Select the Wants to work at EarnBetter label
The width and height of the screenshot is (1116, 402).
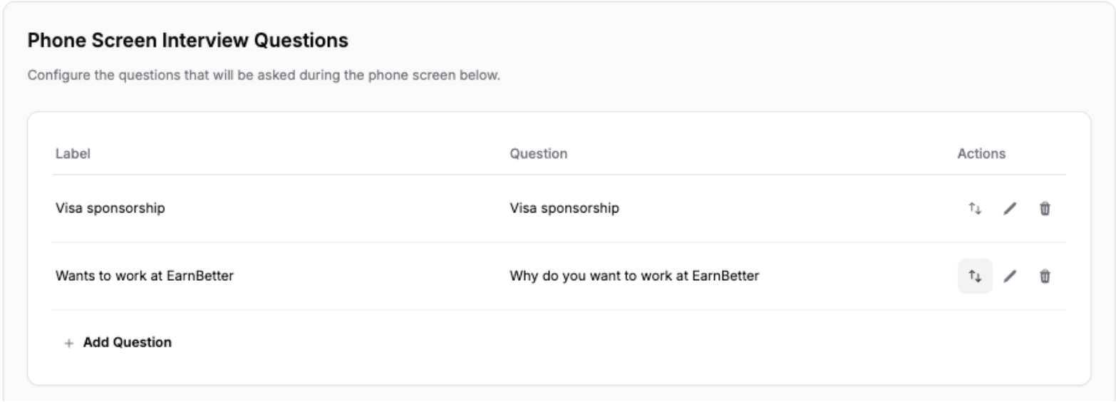tap(145, 275)
